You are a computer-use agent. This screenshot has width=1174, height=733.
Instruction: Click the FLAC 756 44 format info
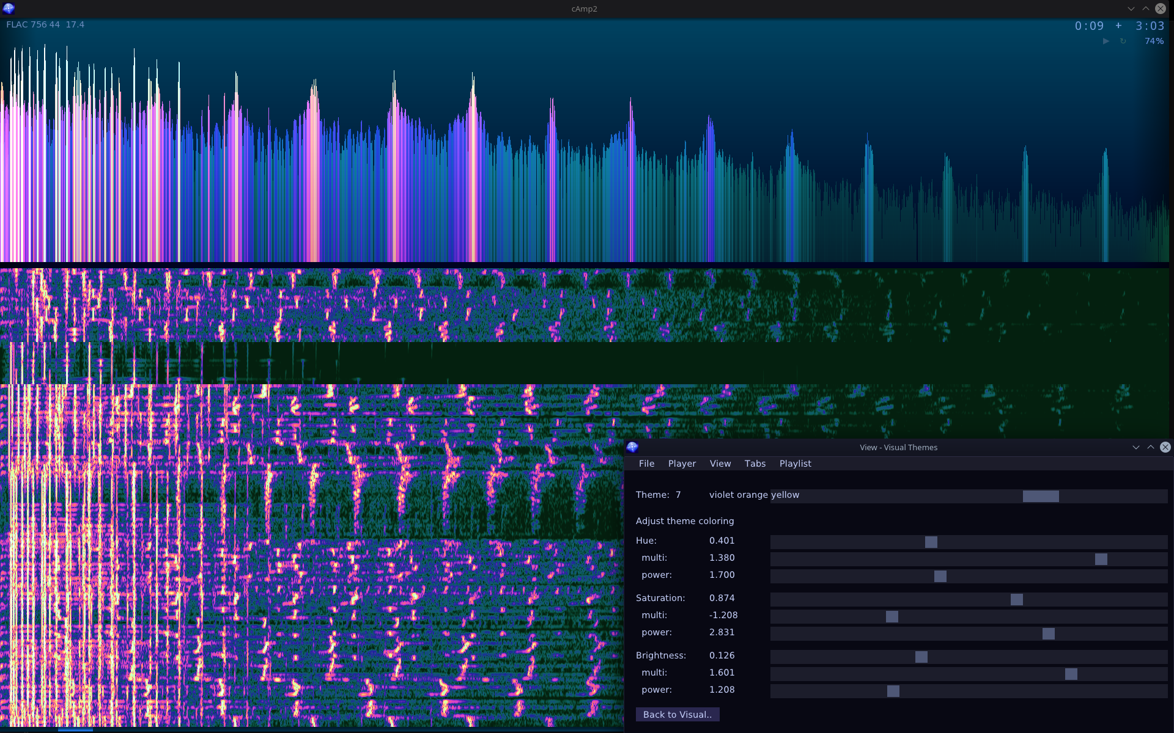pyautogui.click(x=33, y=24)
